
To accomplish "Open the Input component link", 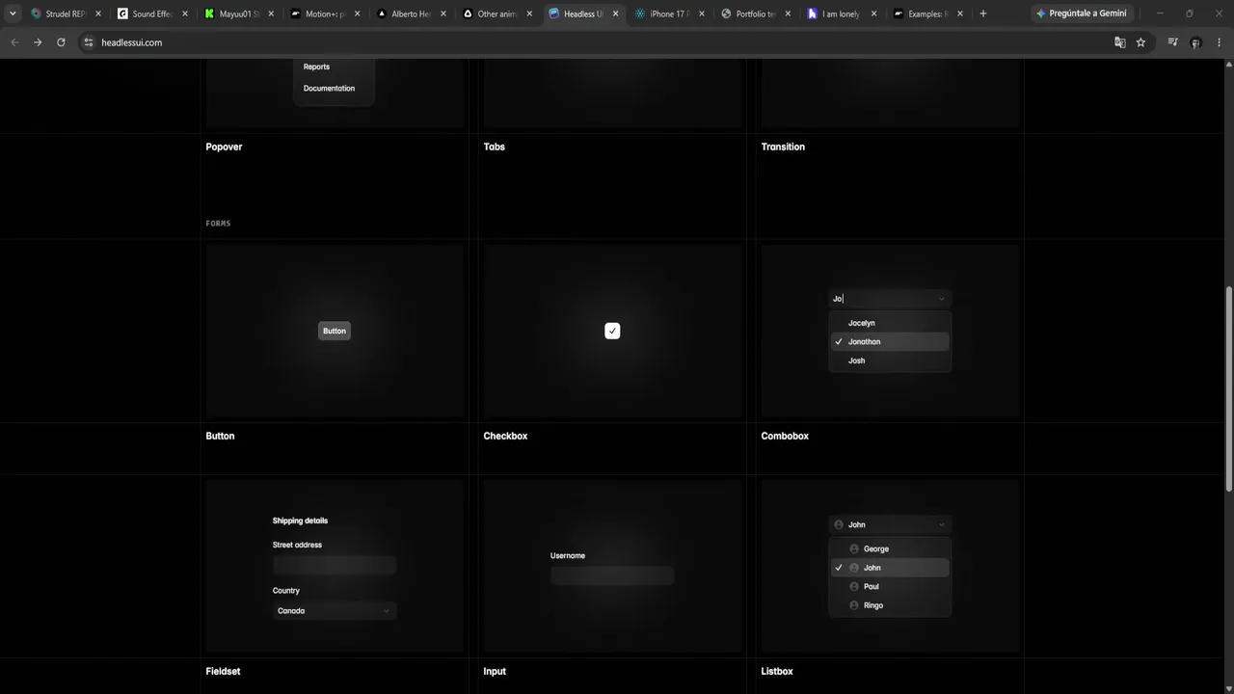I will pos(495,671).
